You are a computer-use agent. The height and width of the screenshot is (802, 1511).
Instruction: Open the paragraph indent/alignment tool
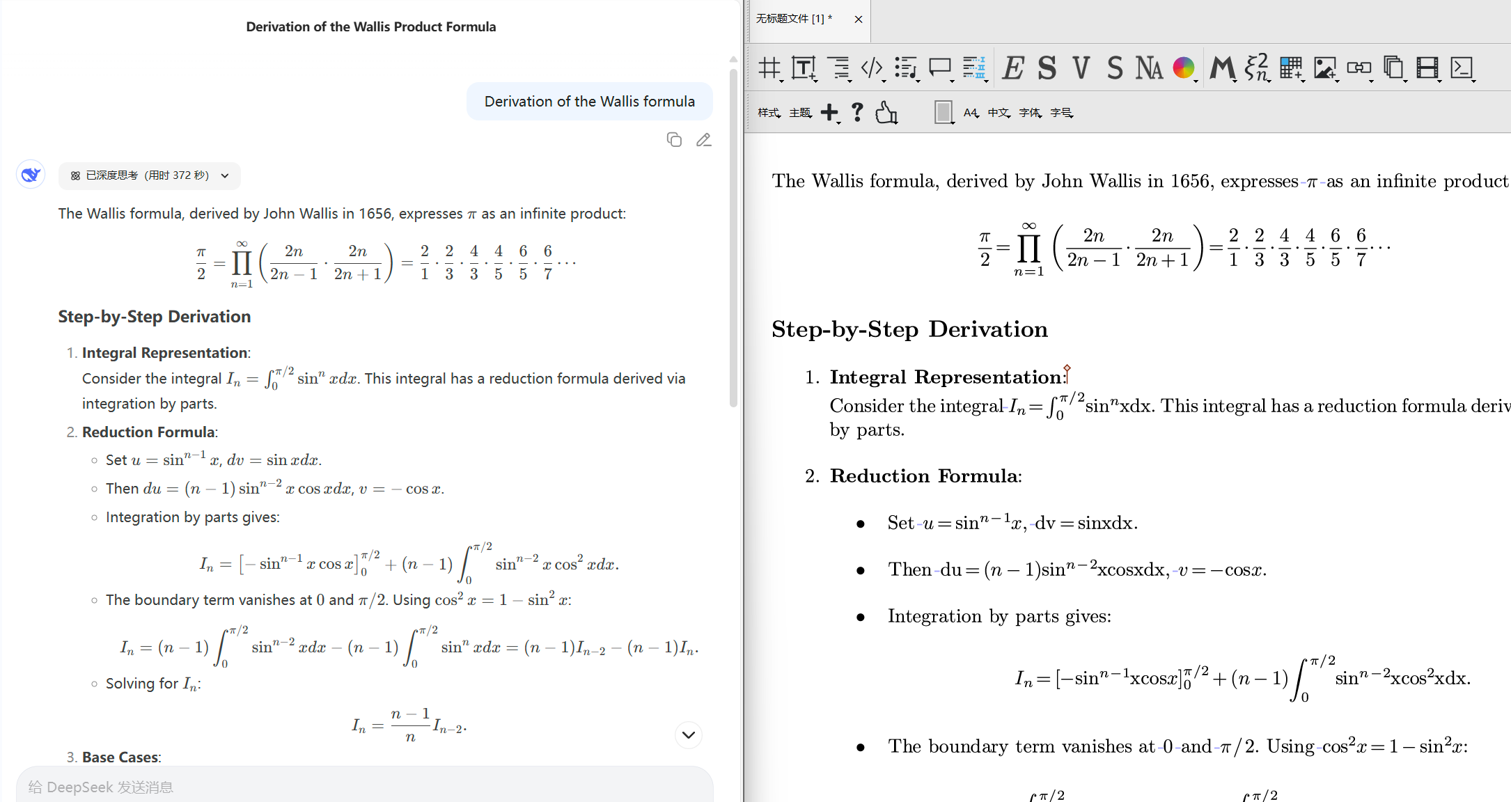(x=839, y=68)
